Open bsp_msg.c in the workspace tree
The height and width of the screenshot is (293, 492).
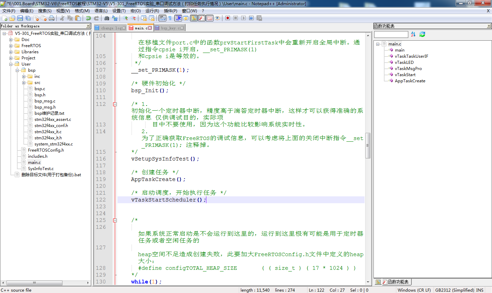tap(45, 101)
